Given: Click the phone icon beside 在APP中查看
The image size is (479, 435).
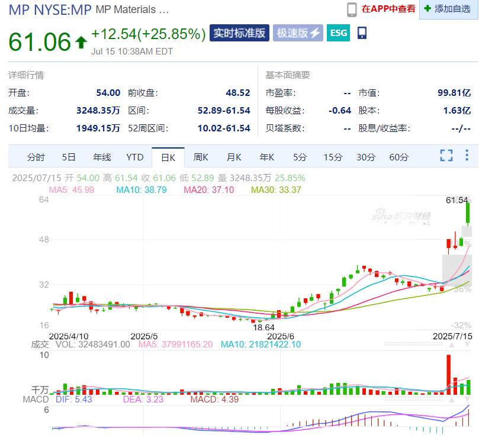Looking at the screenshot, I should tap(352, 9).
